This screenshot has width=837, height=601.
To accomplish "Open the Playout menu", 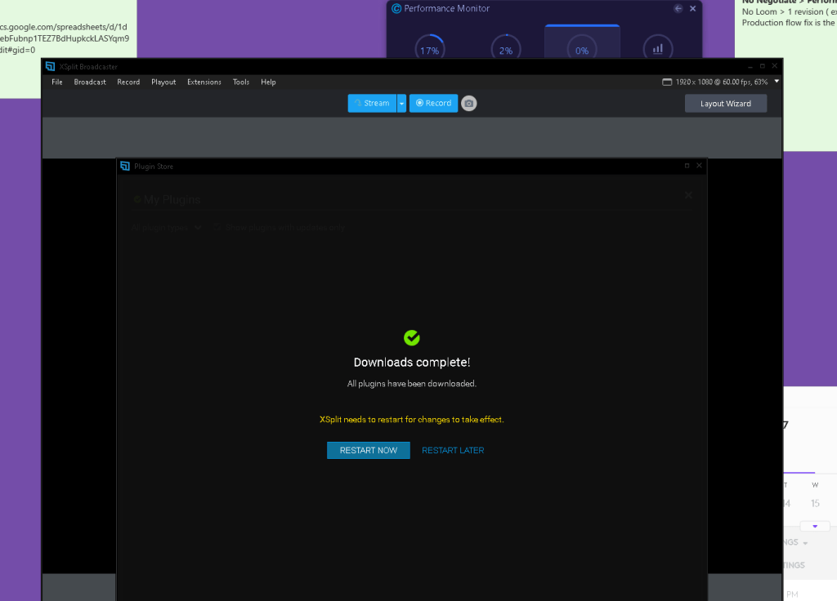I will pos(163,82).
